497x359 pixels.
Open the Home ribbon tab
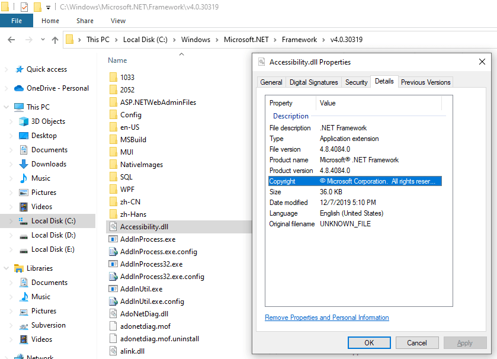point(50,21)
